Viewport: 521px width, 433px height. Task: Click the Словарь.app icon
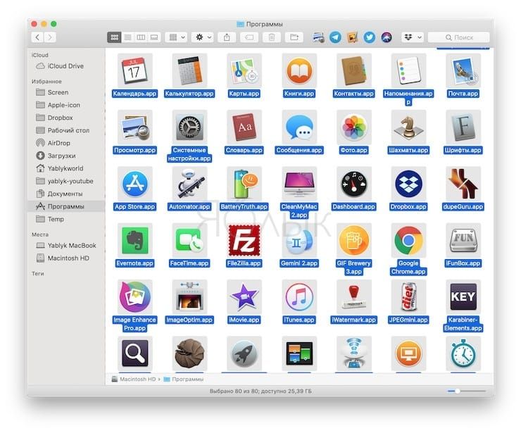click(x=244, y=127)
